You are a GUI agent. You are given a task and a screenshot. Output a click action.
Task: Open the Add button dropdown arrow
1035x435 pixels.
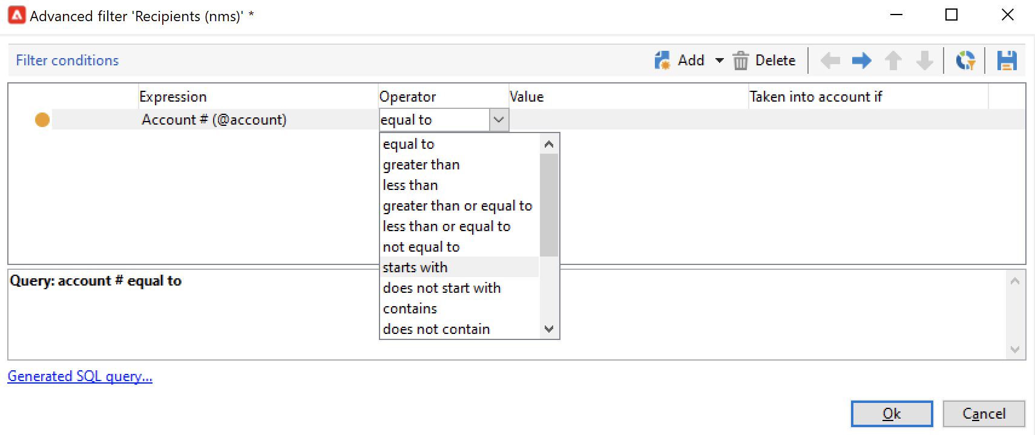pyautogui.click(x=719, y=61)
